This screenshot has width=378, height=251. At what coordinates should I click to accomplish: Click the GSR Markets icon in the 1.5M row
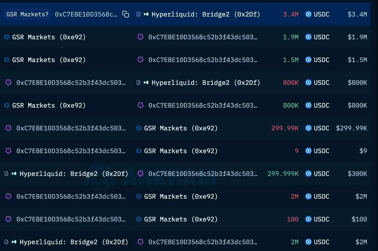7,60
